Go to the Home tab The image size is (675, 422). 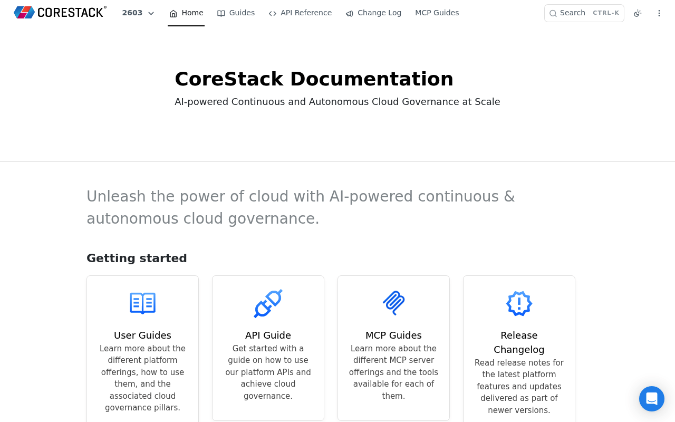coord(186,13)
